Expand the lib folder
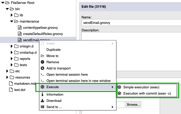The image size is (181, 114). 12,15
